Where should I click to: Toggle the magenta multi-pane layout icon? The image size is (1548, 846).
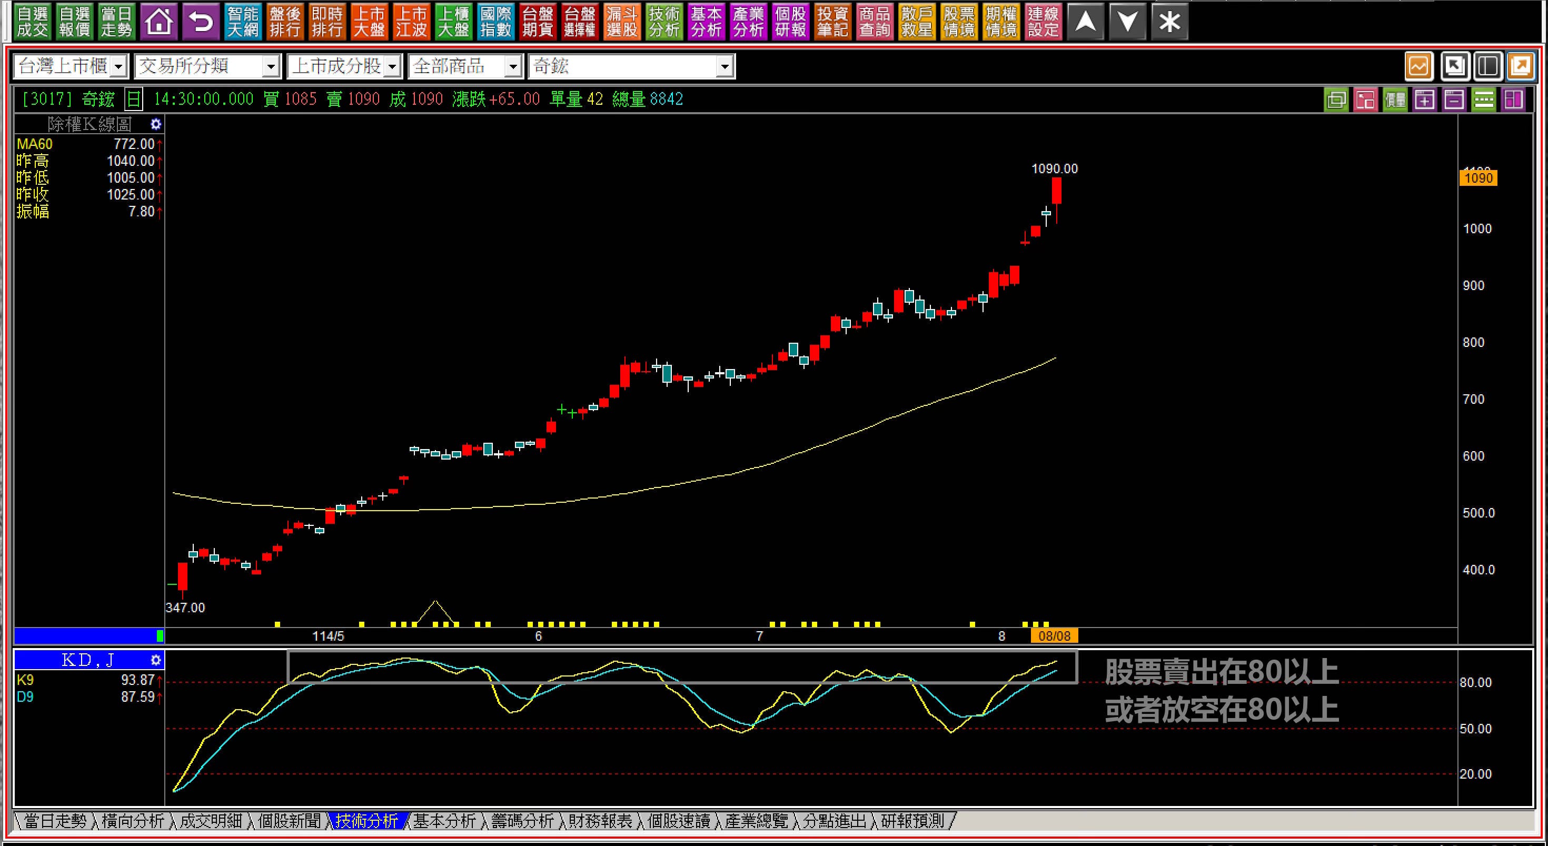coord(1513,99)
